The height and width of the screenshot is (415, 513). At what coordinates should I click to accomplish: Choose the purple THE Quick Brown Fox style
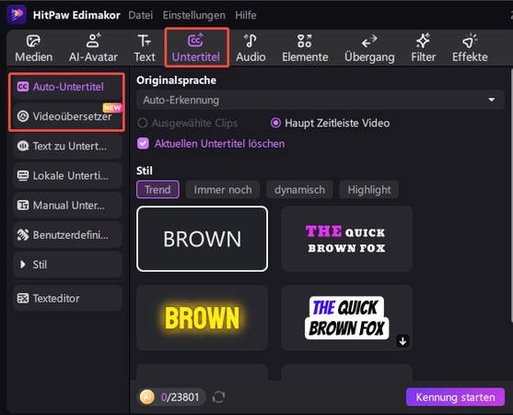[346, 239]
